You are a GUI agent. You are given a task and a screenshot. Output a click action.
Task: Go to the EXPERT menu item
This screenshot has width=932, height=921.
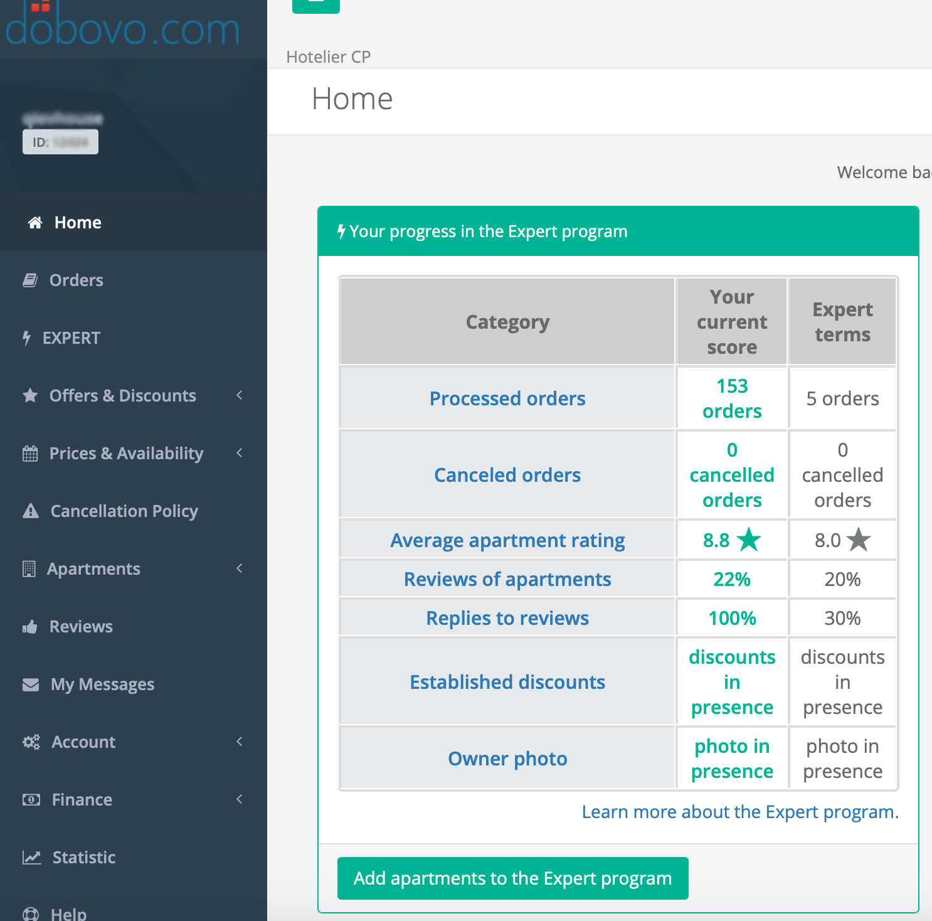point(134,338)
